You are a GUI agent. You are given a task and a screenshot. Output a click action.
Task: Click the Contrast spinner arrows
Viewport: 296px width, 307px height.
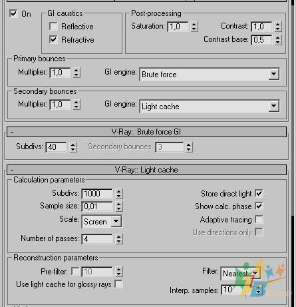pyautogui.click(x=278, y=27)
